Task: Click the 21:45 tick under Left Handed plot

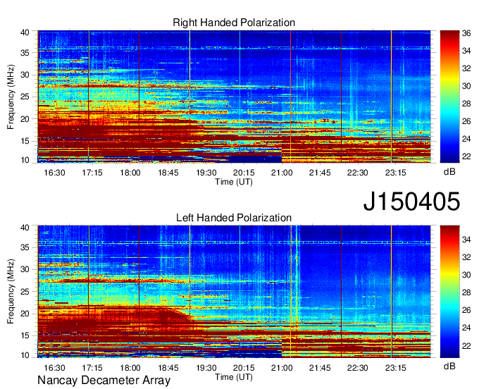Action: pyautogui.click(x=320, y=368)
